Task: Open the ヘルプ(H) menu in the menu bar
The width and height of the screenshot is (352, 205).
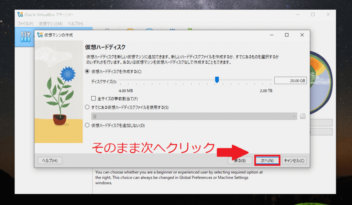Action: (75, 24)
